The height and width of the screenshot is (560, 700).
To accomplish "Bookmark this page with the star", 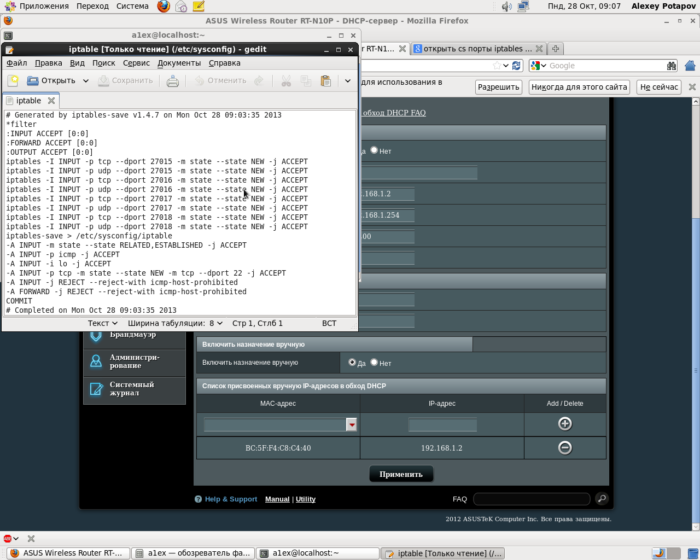I will click(497, 66).
